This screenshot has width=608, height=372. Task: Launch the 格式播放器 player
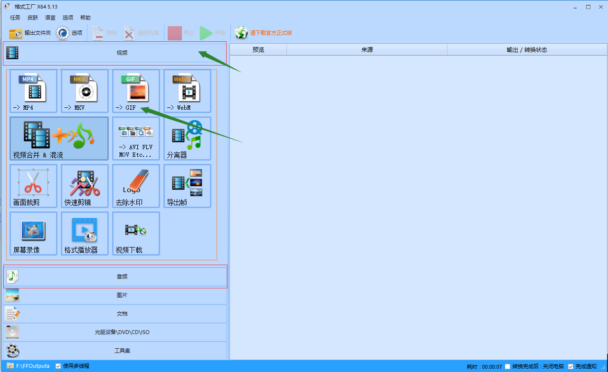85,234
